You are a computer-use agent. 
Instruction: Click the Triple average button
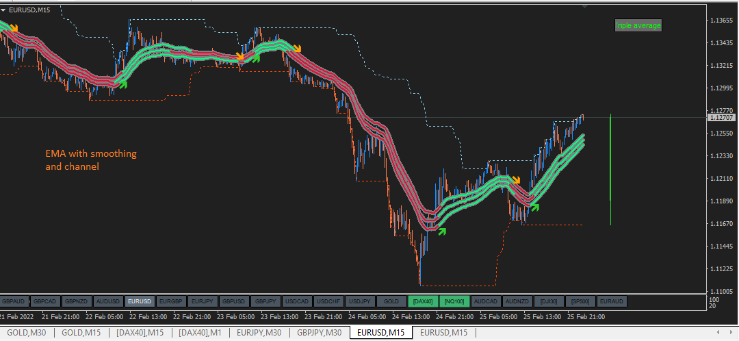(x=638, y=25)
